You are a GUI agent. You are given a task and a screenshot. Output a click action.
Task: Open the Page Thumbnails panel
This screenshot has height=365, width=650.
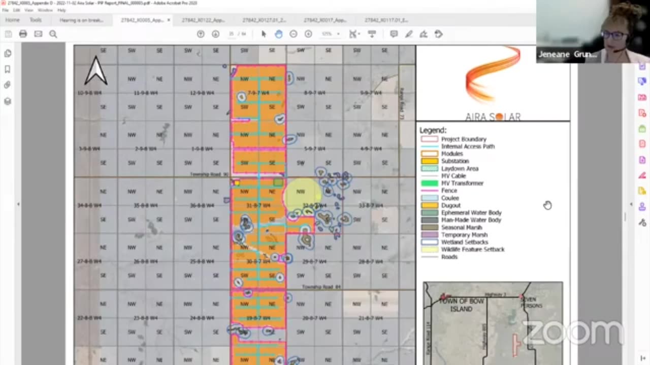pos(8,53)
